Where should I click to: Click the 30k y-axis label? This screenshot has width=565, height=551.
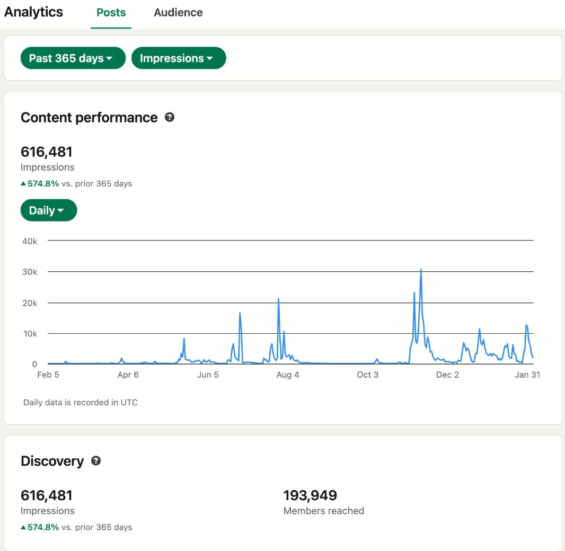point(30,272)
